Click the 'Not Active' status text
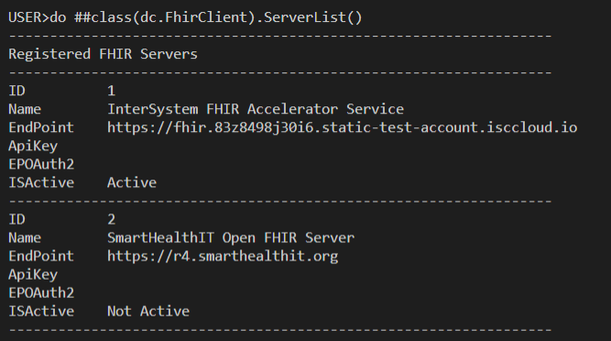 coord(148,311)
